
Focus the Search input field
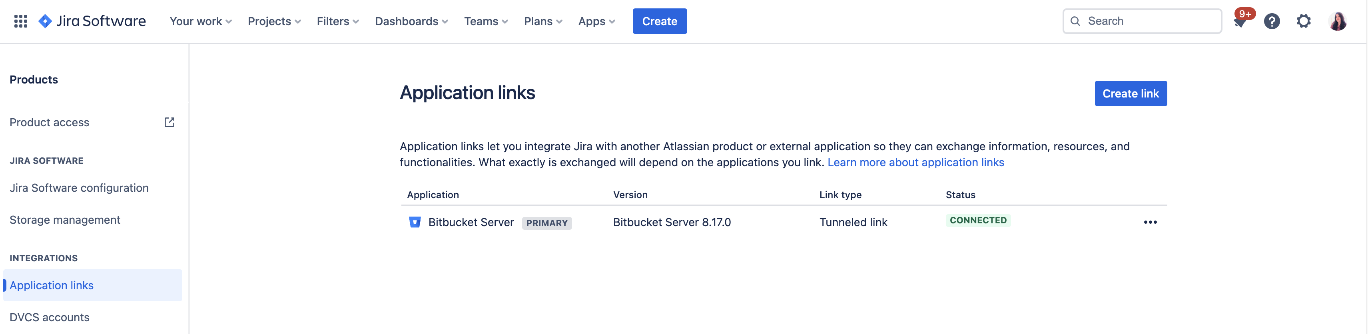[1142, 21]
